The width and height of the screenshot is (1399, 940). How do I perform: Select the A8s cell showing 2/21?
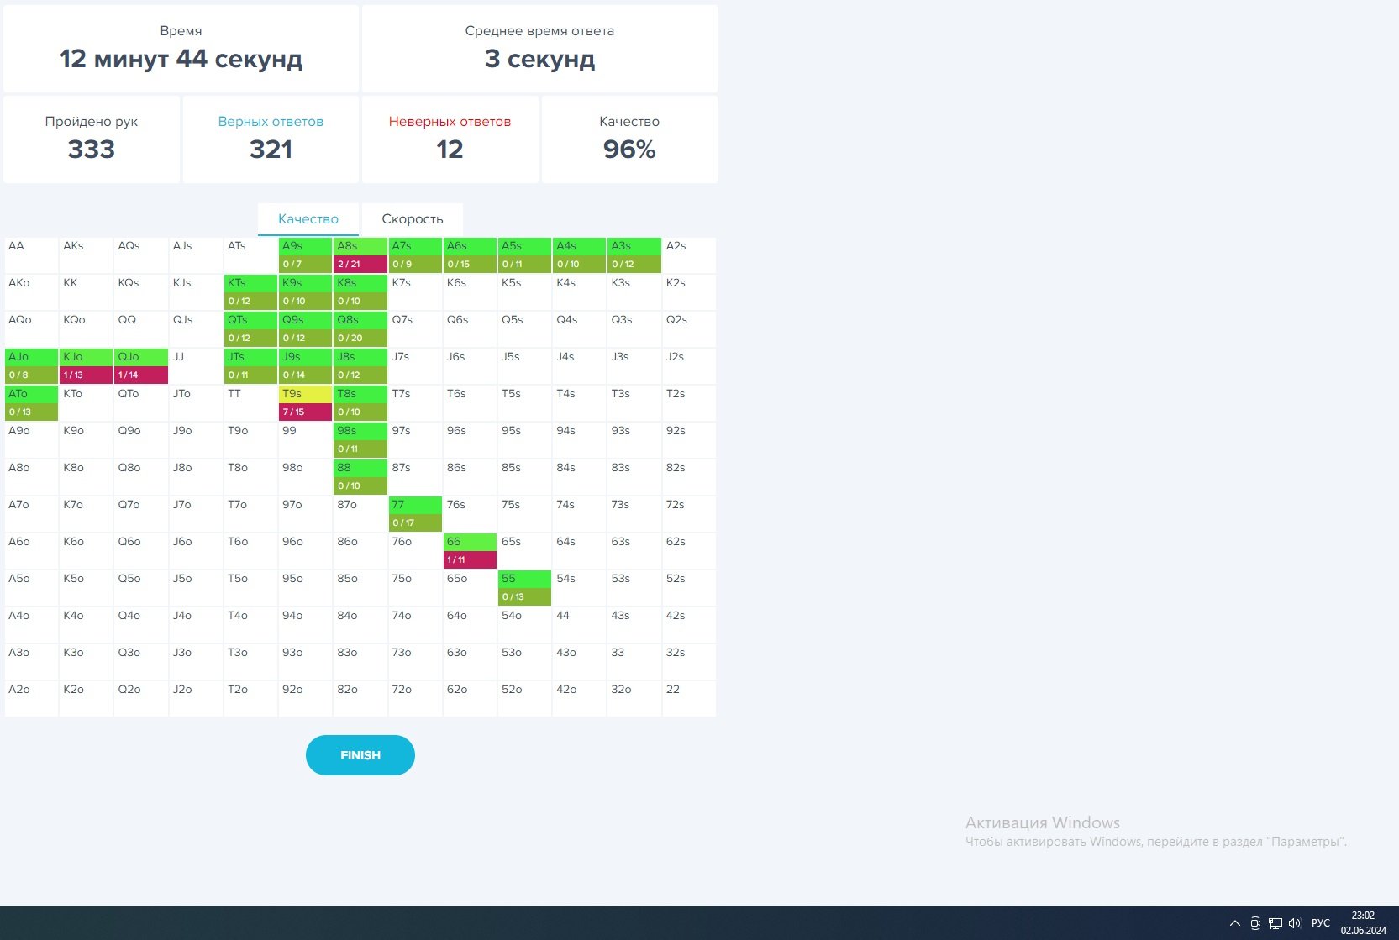pos(360,255)
